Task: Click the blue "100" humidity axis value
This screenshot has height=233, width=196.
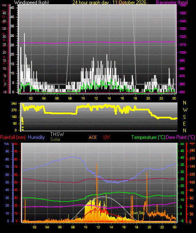Action: click(7, 144)
